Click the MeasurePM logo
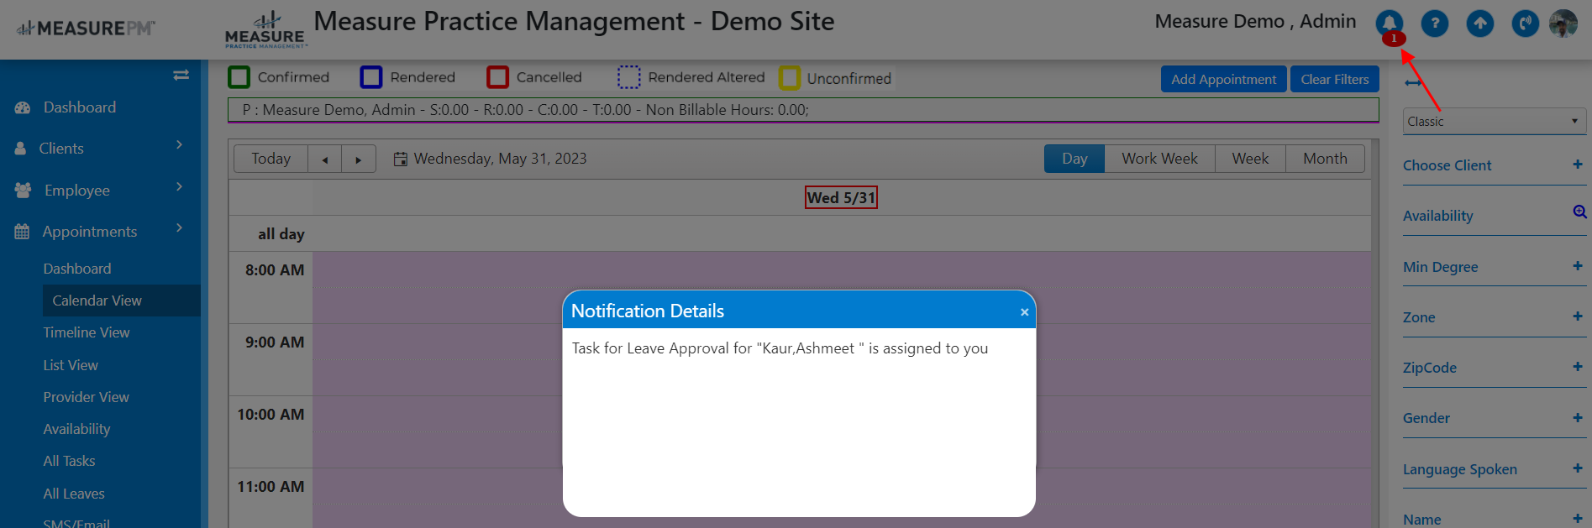This screenshot has width=1592, height=528. click(x=87, y=29)
